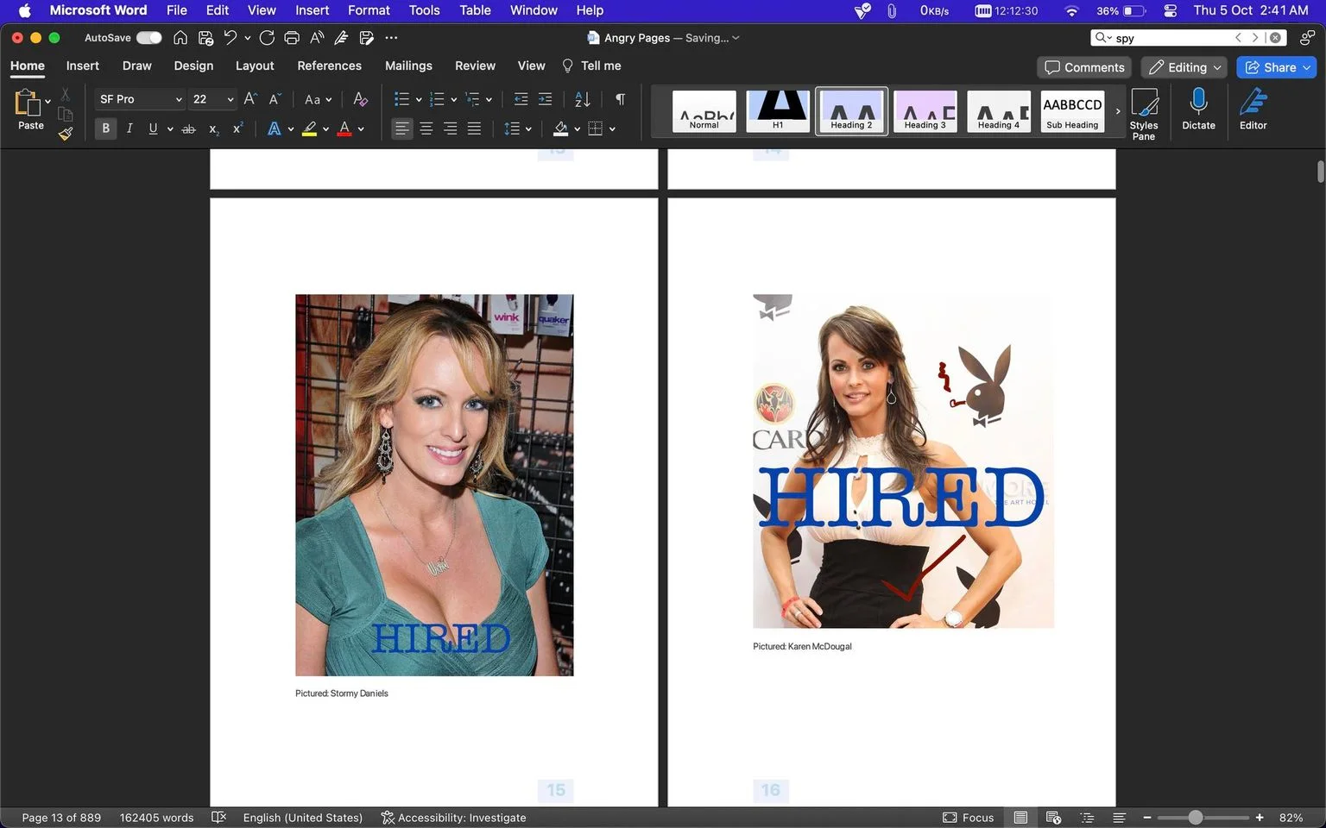Expand the numbered list options arrow
Viewport: 1326px width, 828px height.
tap(454, 100)
